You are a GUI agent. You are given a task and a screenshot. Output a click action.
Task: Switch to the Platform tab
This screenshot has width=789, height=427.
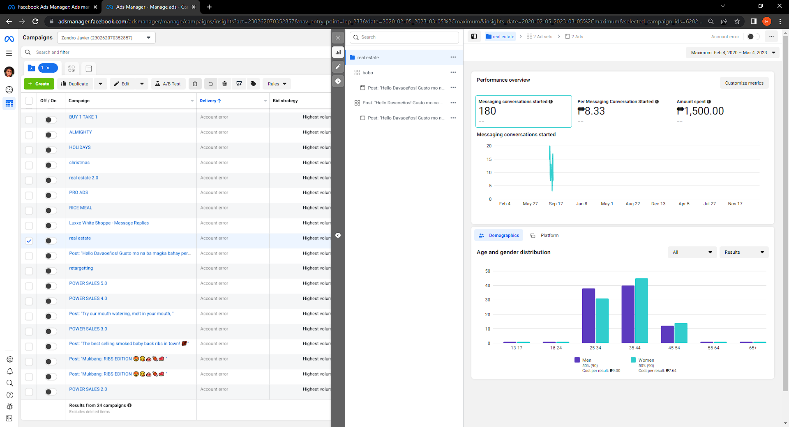click(x=544, y=235)
